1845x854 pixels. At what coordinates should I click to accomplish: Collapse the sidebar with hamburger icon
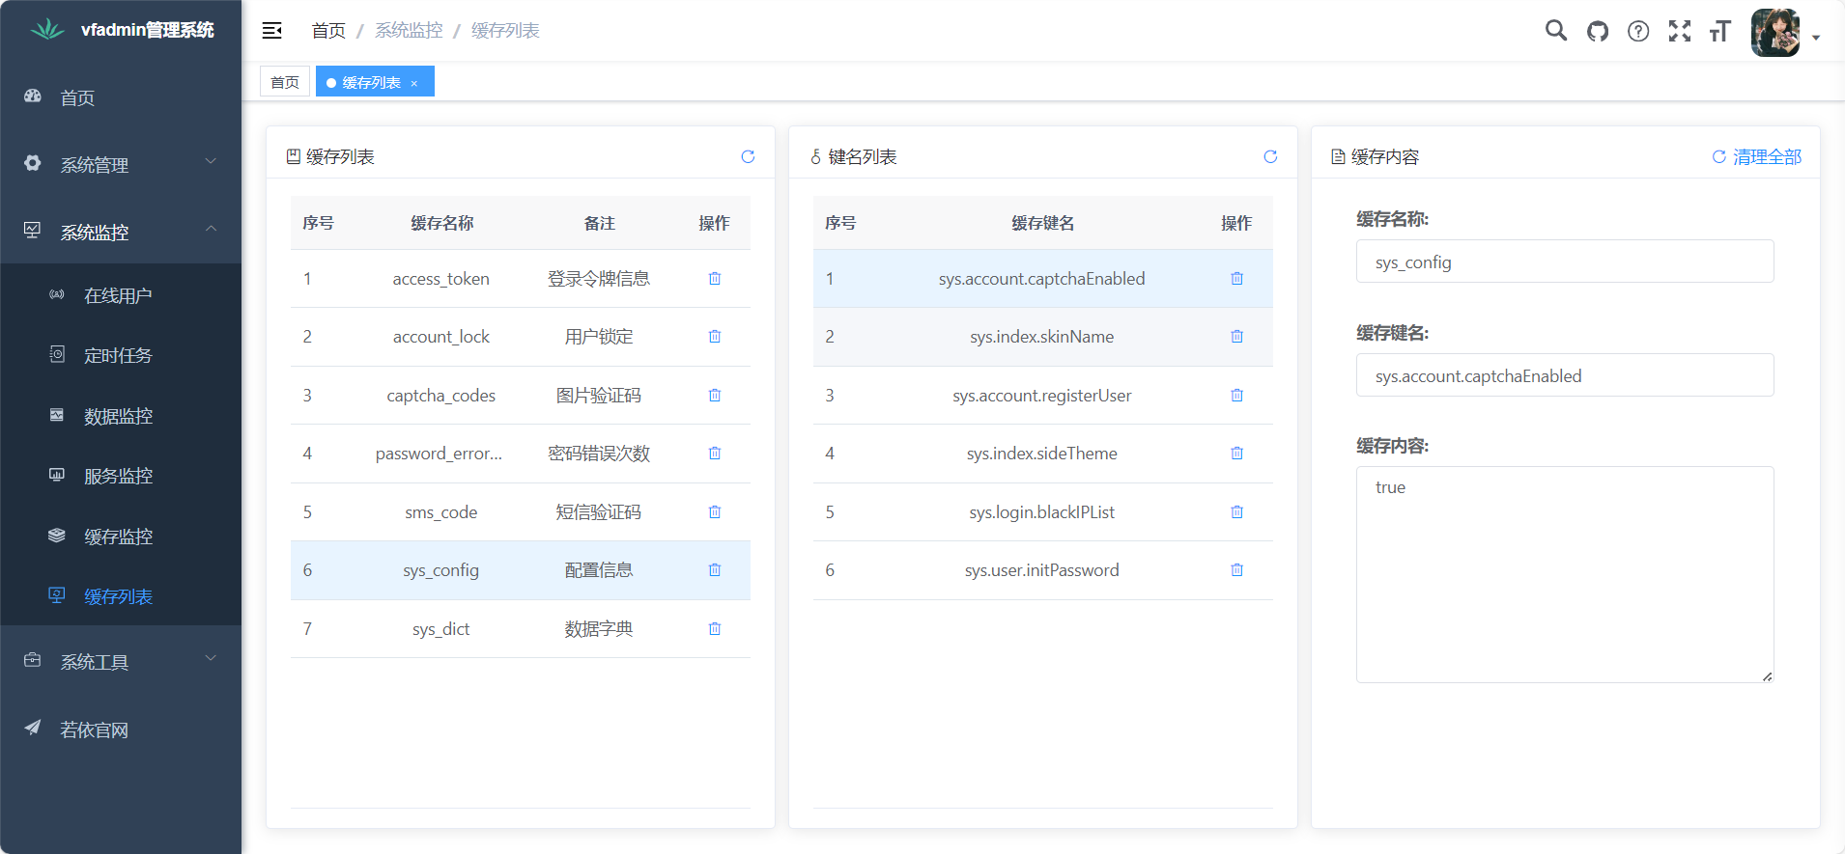click(x=272, y=31)
